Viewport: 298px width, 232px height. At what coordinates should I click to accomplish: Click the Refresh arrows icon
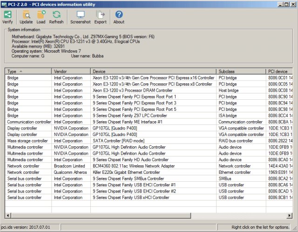pyautogui.click(x=56, y=14)
